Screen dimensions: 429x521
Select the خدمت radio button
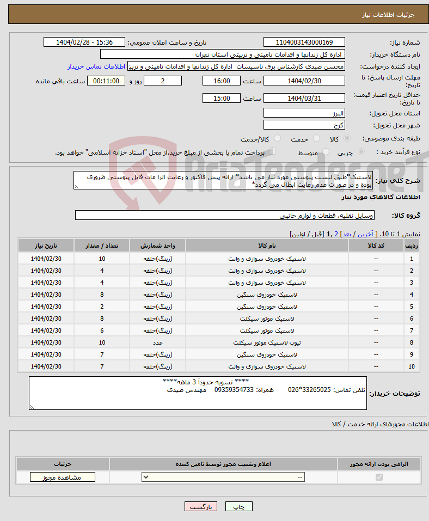pos(317,138)
